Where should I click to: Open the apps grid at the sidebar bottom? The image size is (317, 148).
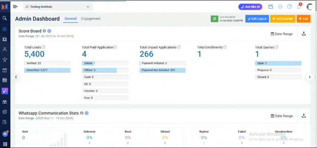point(5,144)
